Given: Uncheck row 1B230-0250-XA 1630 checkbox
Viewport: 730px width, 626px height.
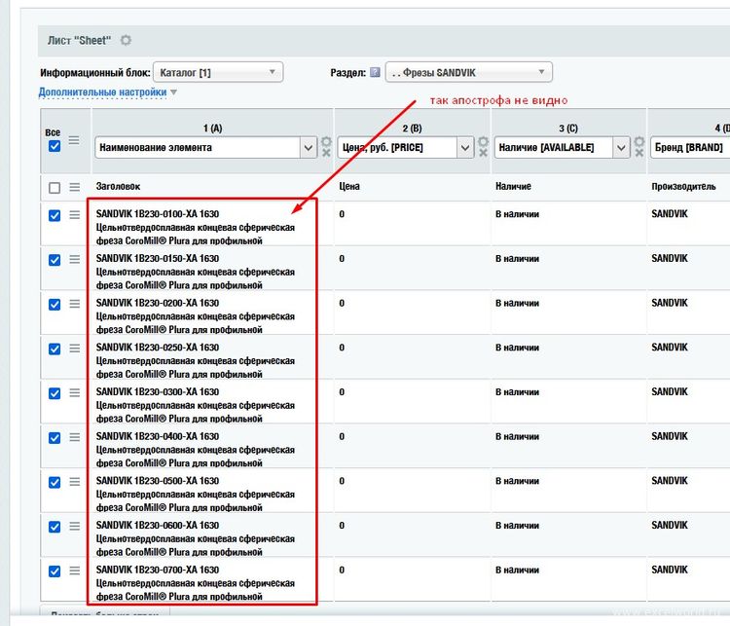Looking at the screenshot, I should click(x=55, y=349).
